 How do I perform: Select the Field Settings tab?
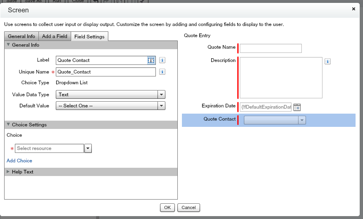[x=89, y=36]
